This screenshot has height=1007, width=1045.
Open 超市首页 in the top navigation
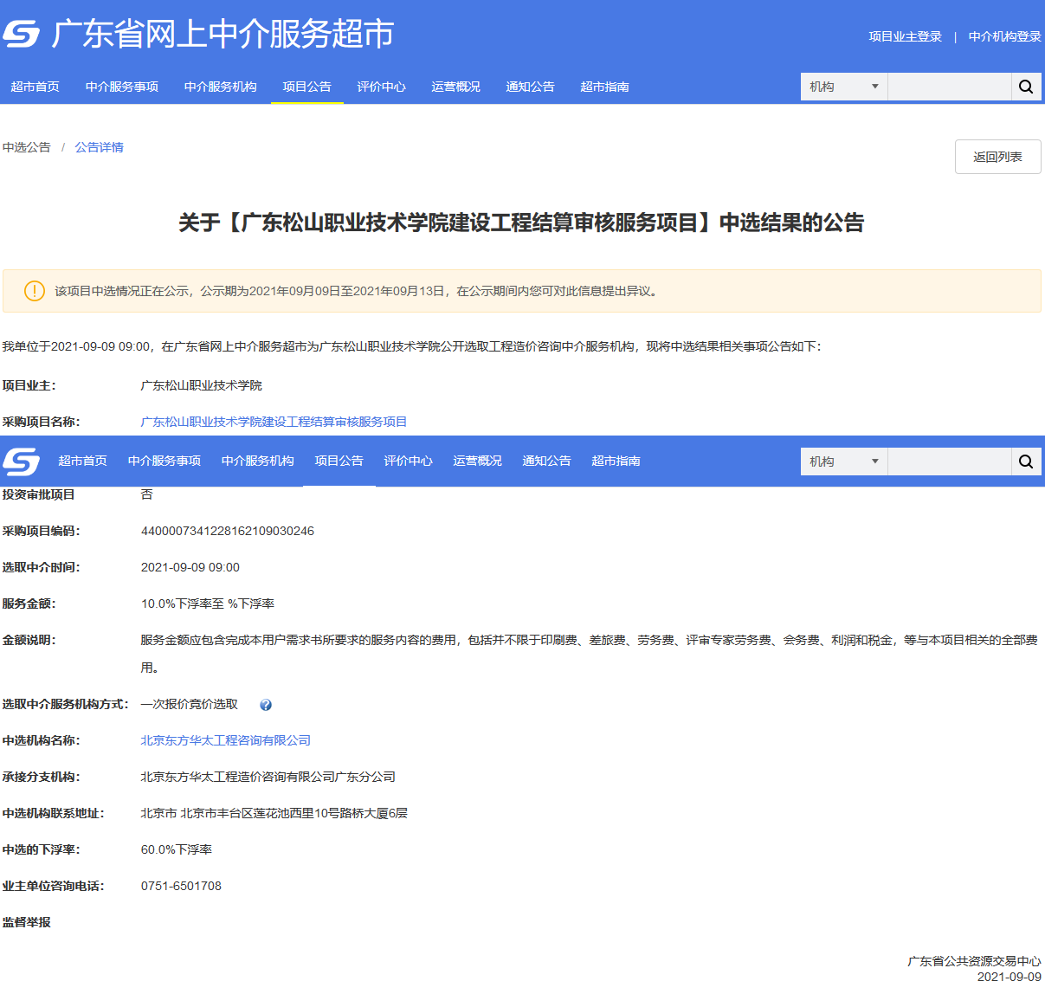click(35, 87)
